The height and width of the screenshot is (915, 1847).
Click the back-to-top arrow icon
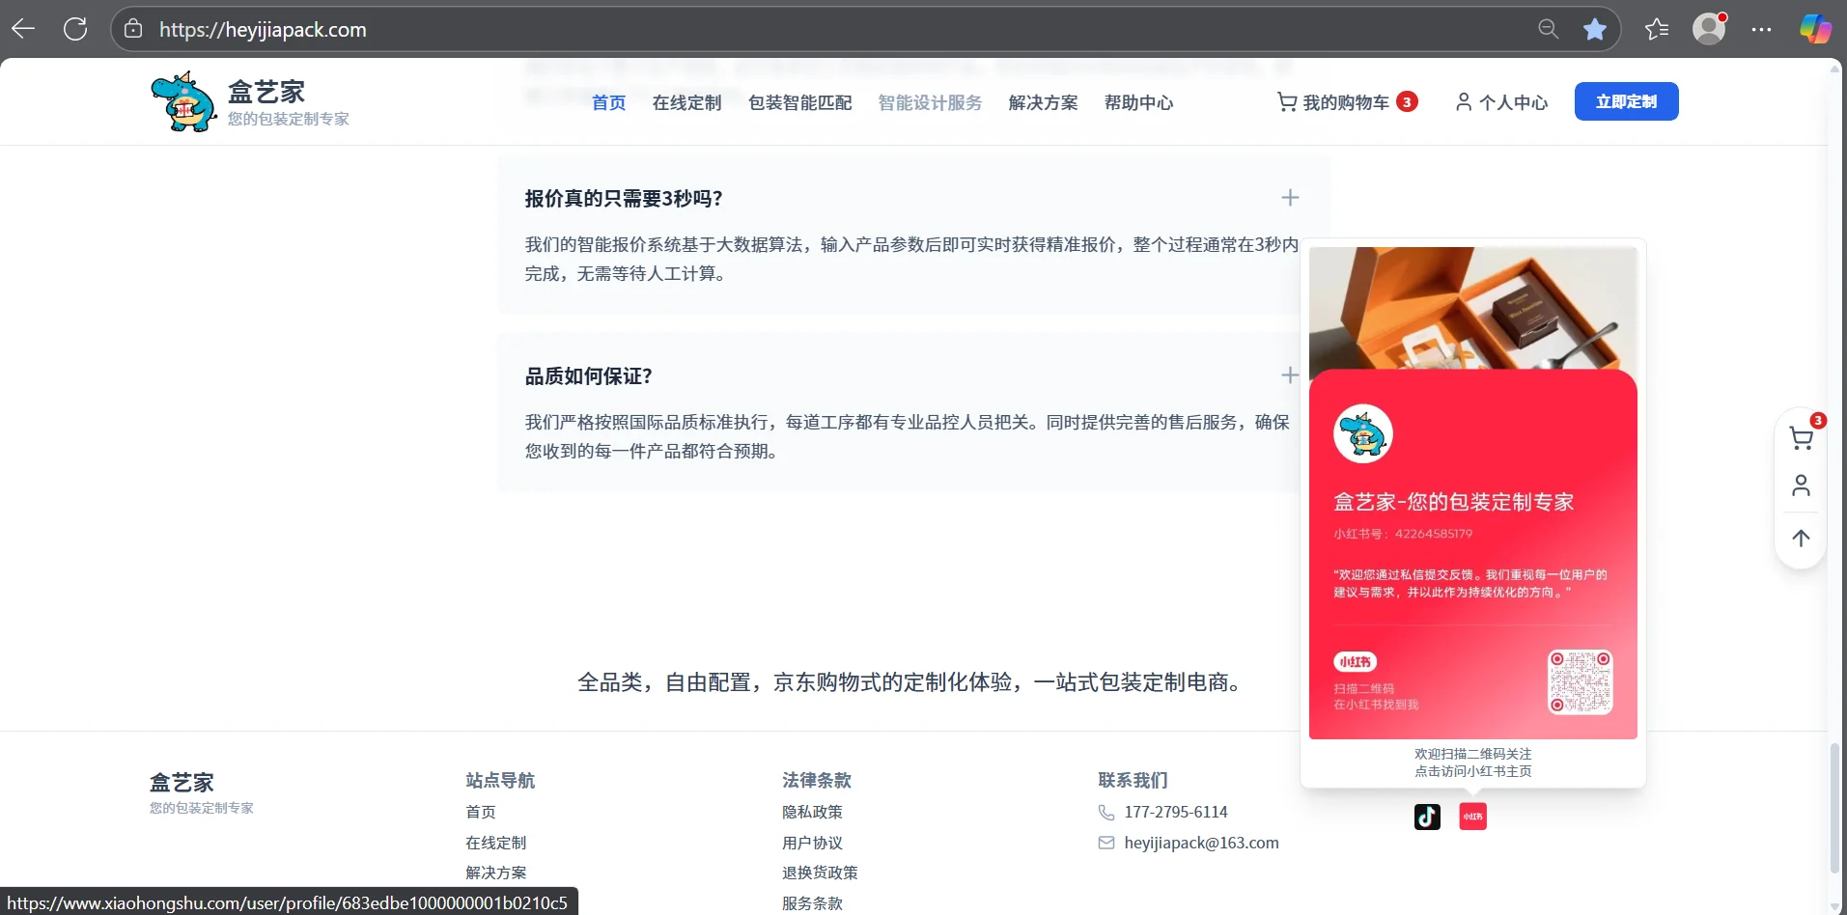click(x=1800, y=538)
